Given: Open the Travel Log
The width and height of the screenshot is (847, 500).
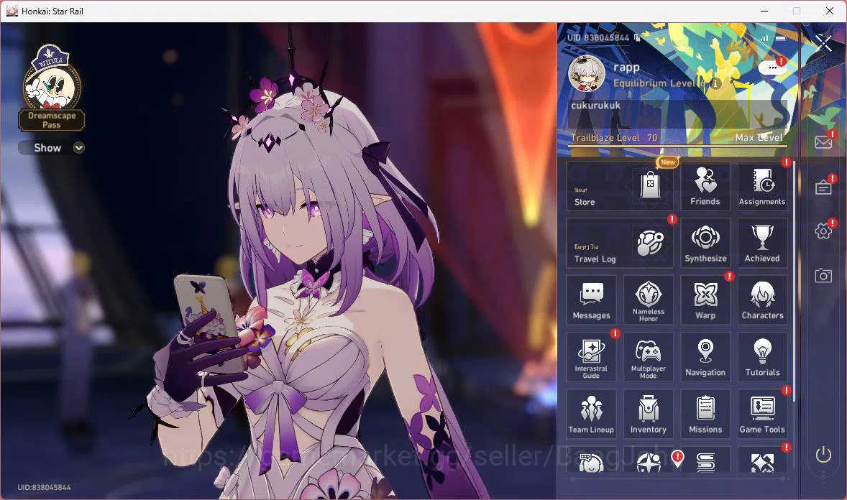Looking at the screenshot, I should point(620,244).
